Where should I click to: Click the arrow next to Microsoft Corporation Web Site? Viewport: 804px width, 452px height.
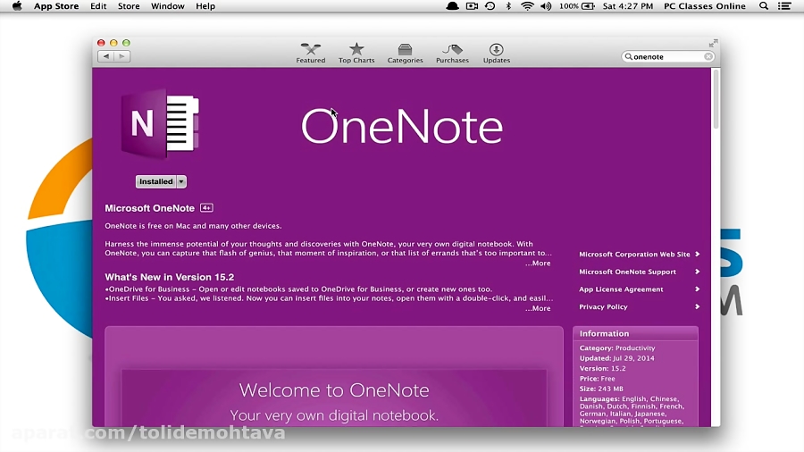pos(698,255)
